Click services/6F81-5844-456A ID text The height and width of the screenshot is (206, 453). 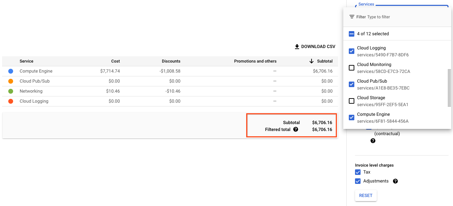pyautogui.click(x=383, y=121)
